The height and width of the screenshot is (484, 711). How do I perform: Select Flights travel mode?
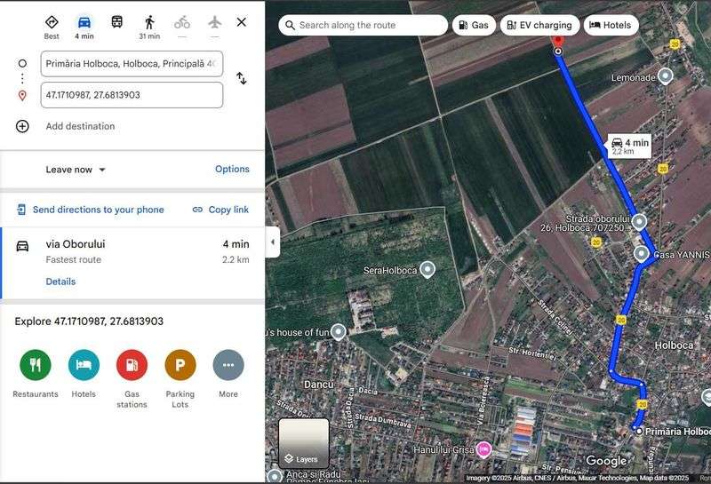pyautogui.click(x=215, y=21)
